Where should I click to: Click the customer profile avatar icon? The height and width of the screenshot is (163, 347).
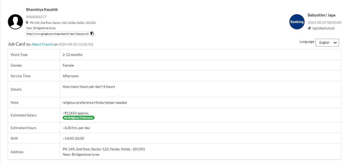pos(15,22)
